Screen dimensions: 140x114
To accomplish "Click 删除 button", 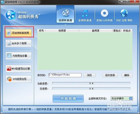I will tap(127, 75).
